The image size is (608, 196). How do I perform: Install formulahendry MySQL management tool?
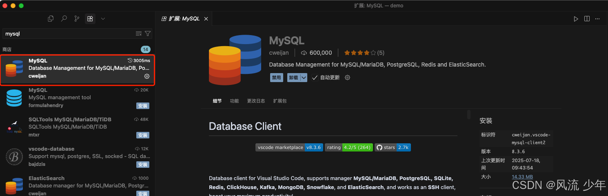point(143,106)
